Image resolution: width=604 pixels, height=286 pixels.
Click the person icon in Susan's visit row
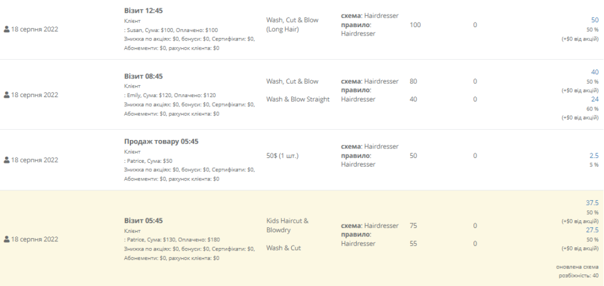pyautogui.click(x=7, y=29)
